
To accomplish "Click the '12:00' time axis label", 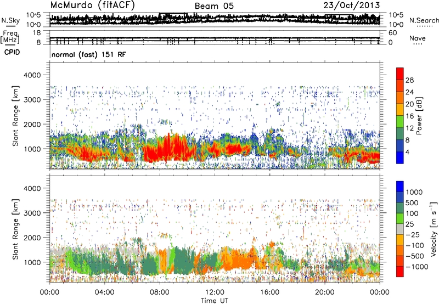I will 215,292.
